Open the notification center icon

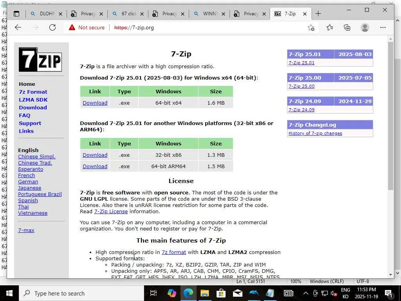[388, 294]
